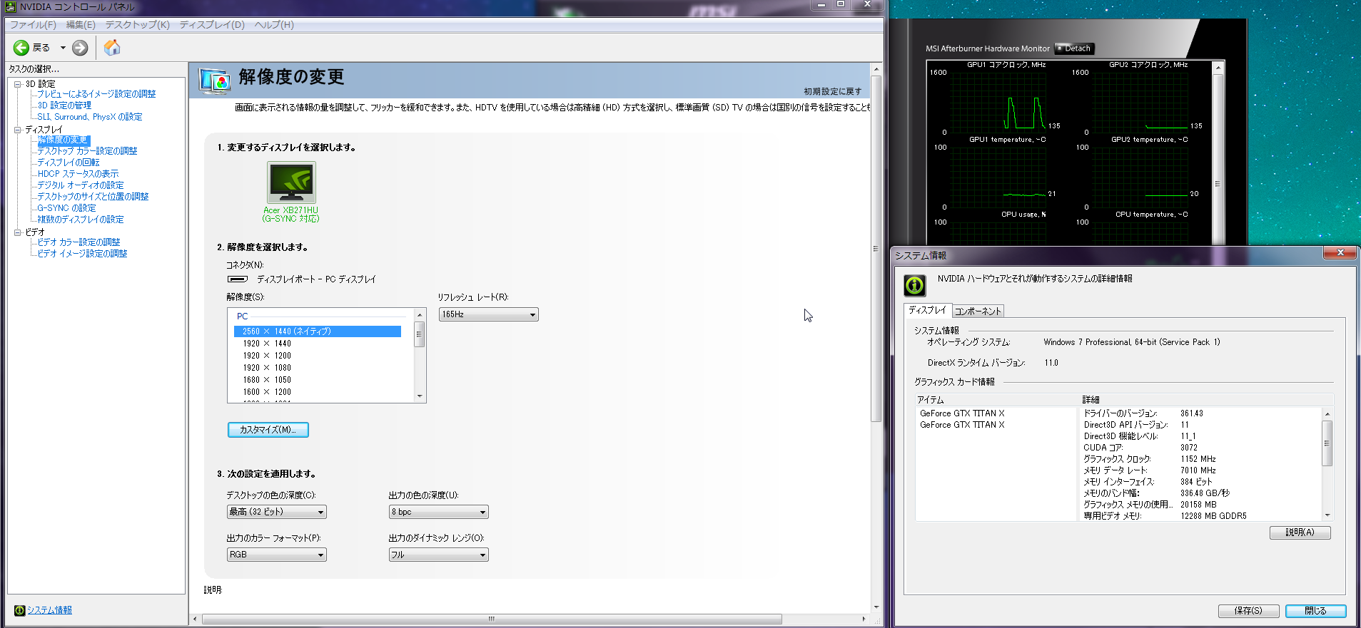
Task: Click the システム情報 icon at bottom left
Action: (x=19, y=610)
